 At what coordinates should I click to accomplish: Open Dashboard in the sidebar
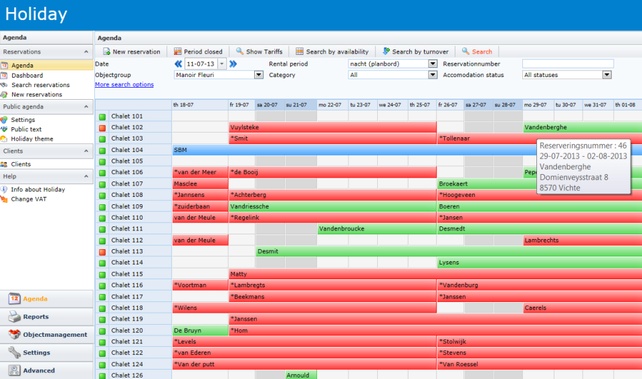point(27,76)
